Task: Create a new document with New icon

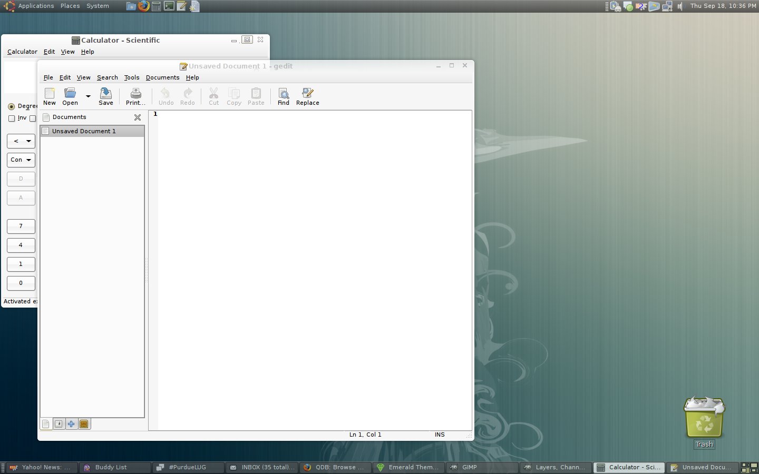Action: (50, 96)
